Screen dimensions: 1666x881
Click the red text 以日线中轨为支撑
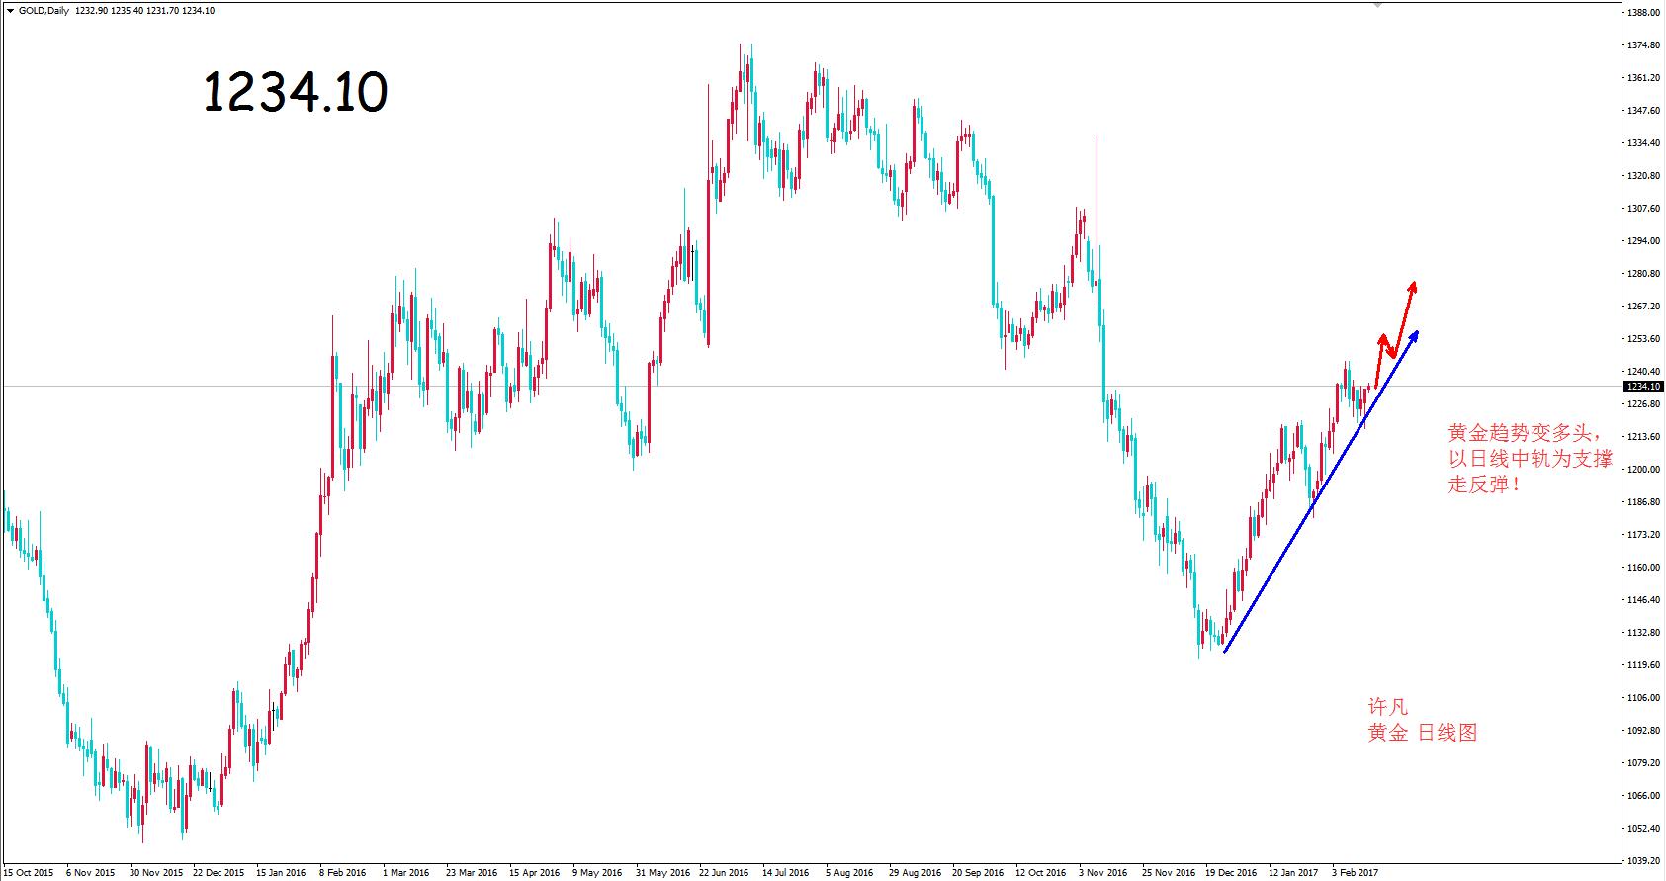(x=1530, y=460)
